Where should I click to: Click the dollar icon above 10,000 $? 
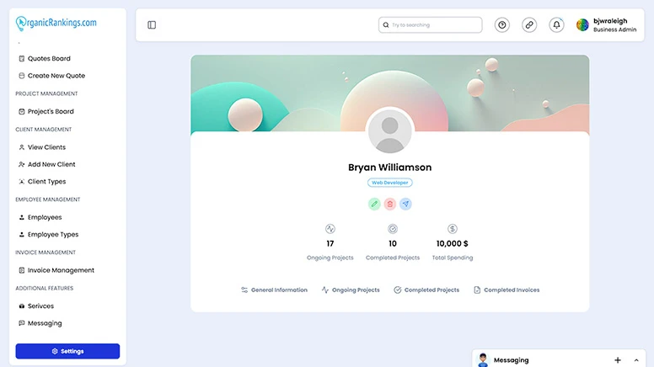click(453, 229)
